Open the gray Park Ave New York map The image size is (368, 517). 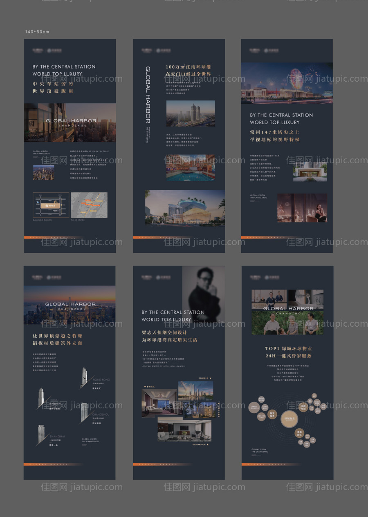(x=89, y=205)
